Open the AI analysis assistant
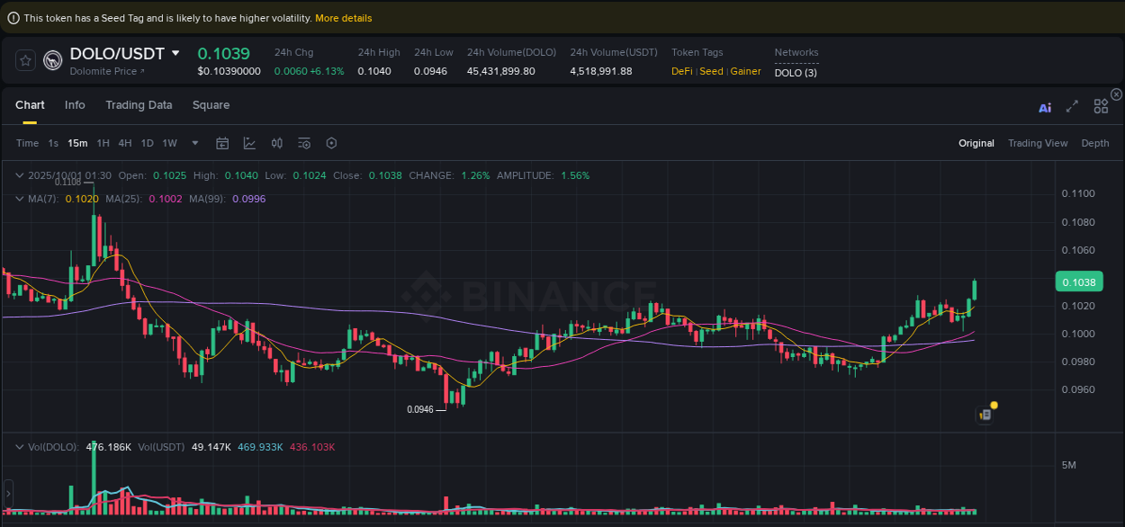Screen dimensions: 1125x527 coord(1045,106)
